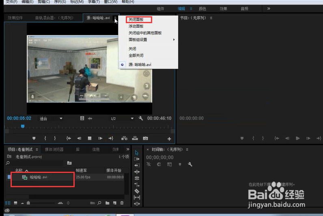323x216 pixels.
Task: Click Find magnifier at Project panel bottom
Action: click(99, 203)
